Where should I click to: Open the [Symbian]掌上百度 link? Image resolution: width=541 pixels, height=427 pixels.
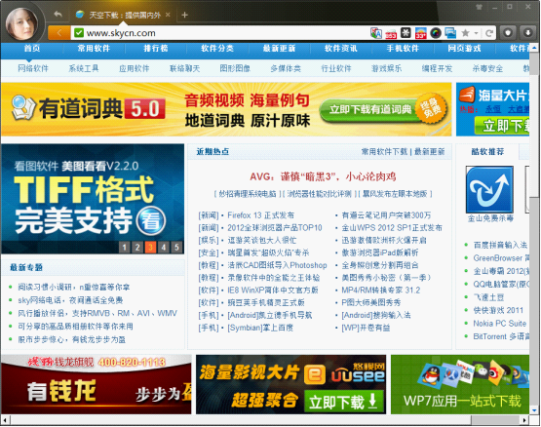[260, 328]
